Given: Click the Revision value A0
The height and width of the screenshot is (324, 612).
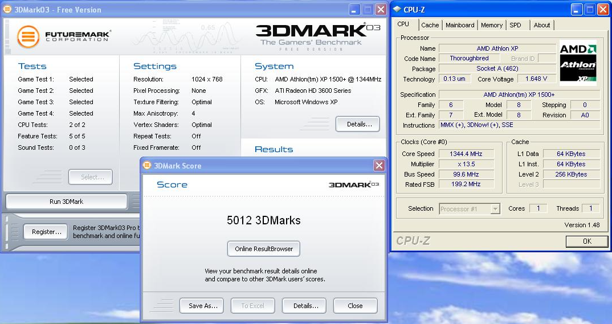Looking at the screenshot, I should [x=585, y=115].
